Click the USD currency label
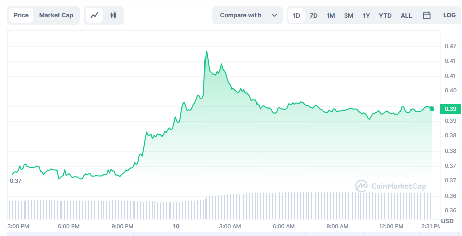Screen dimensions: 462x236 447,221
